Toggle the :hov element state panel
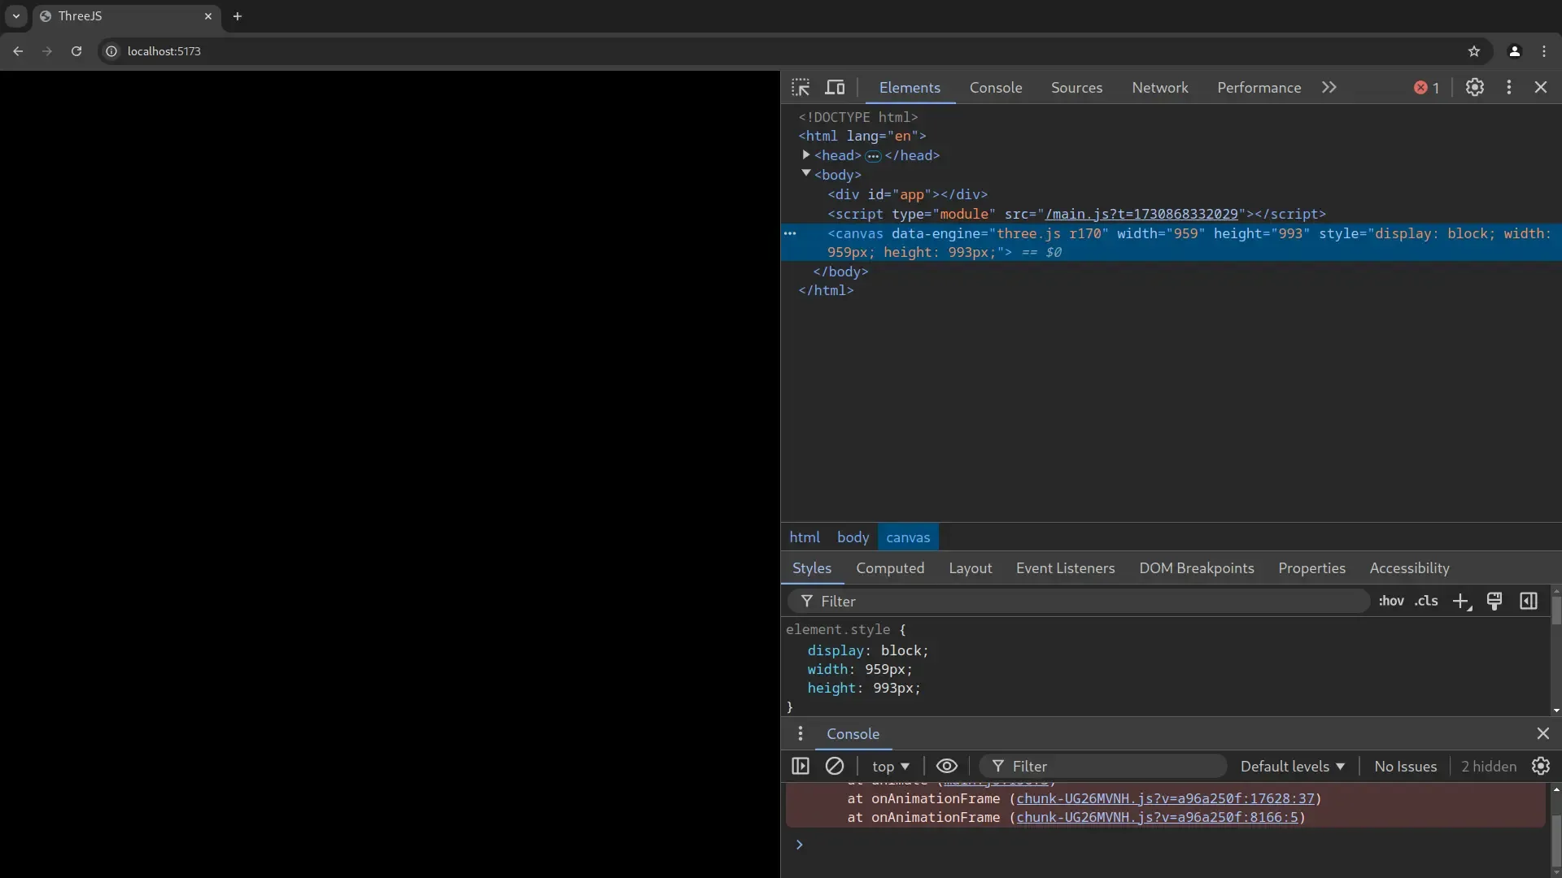 [1391, 602]
